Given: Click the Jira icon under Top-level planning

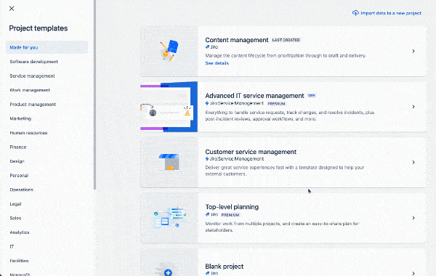Looking at the screenshot, I should click(x=207, y=214).
